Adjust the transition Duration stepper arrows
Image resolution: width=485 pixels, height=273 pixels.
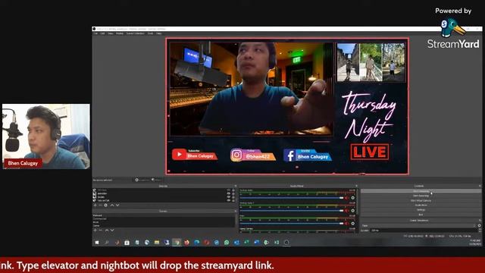480,231
